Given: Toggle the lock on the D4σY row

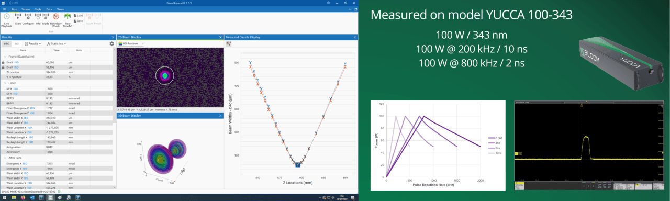Looking at the screenshot, I should coord(3,67).
